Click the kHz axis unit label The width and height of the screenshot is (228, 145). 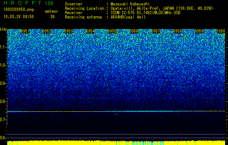3,29
